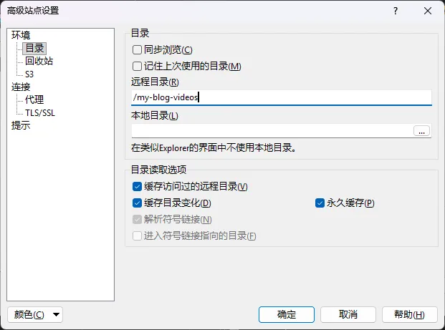Go to the TLS/SSL settings page

tap(40, 112)
